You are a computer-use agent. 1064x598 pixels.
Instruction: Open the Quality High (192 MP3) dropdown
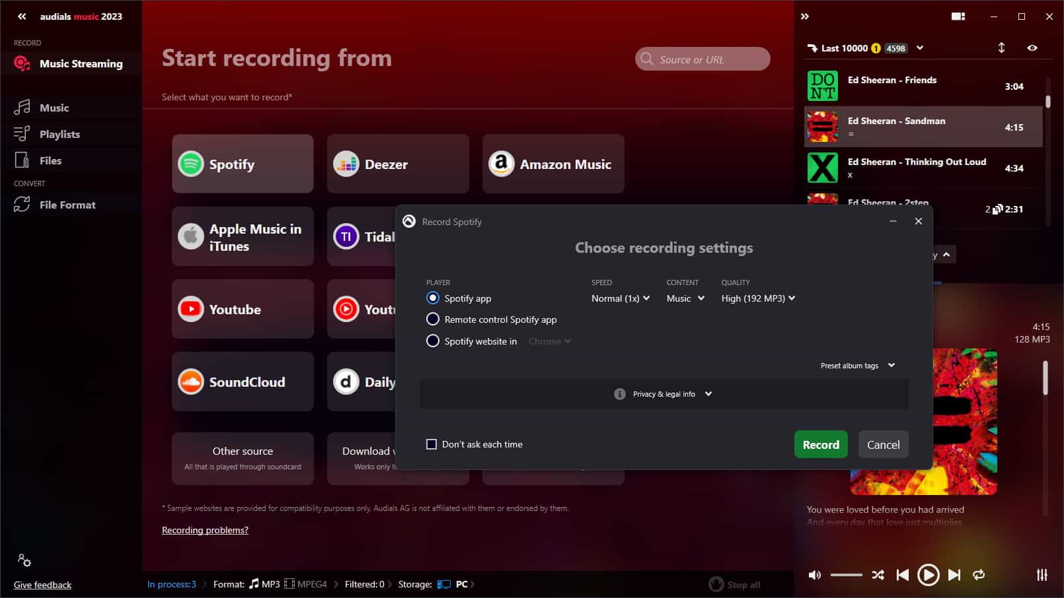(x=758, y=298)
